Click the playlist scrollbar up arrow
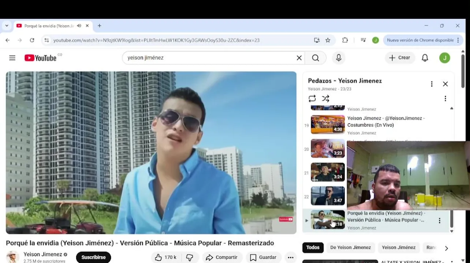The height and width of the screenshot is (263, 470). tap(452, 108)
